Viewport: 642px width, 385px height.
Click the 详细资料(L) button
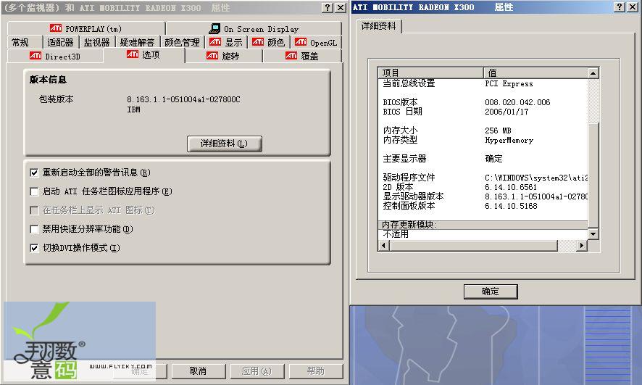[225, 144]
